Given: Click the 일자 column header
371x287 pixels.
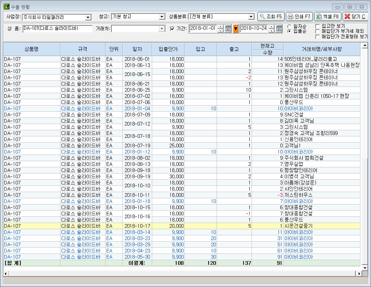Looking at the screenshot, I should point(138,49).
